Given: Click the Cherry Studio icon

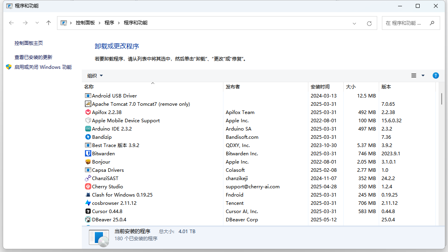Looking at the screenshot, I should point(88,187).
